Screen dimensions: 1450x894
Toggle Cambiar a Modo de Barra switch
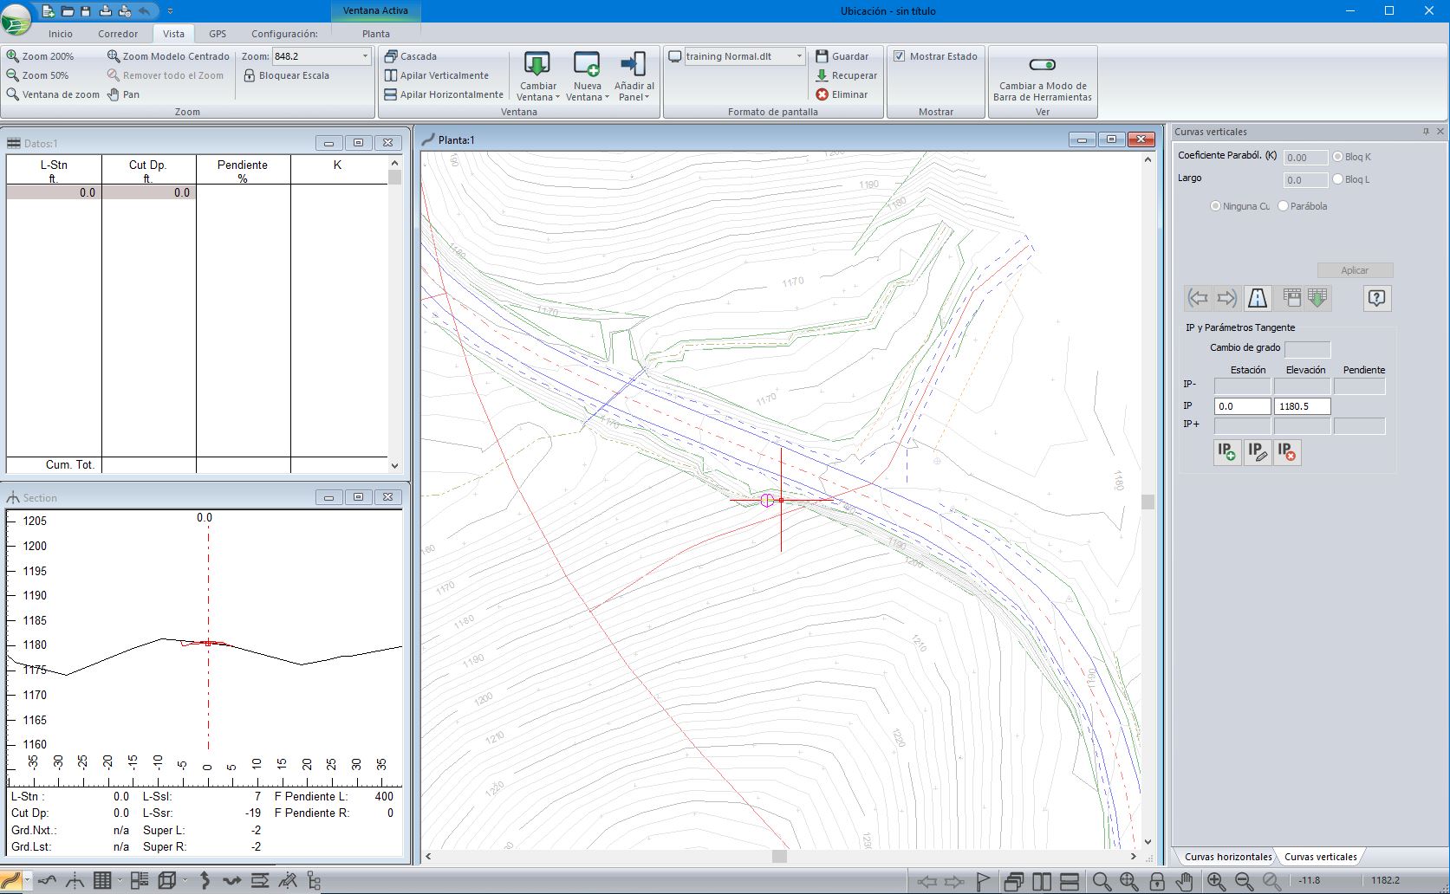coord(1042,65)
